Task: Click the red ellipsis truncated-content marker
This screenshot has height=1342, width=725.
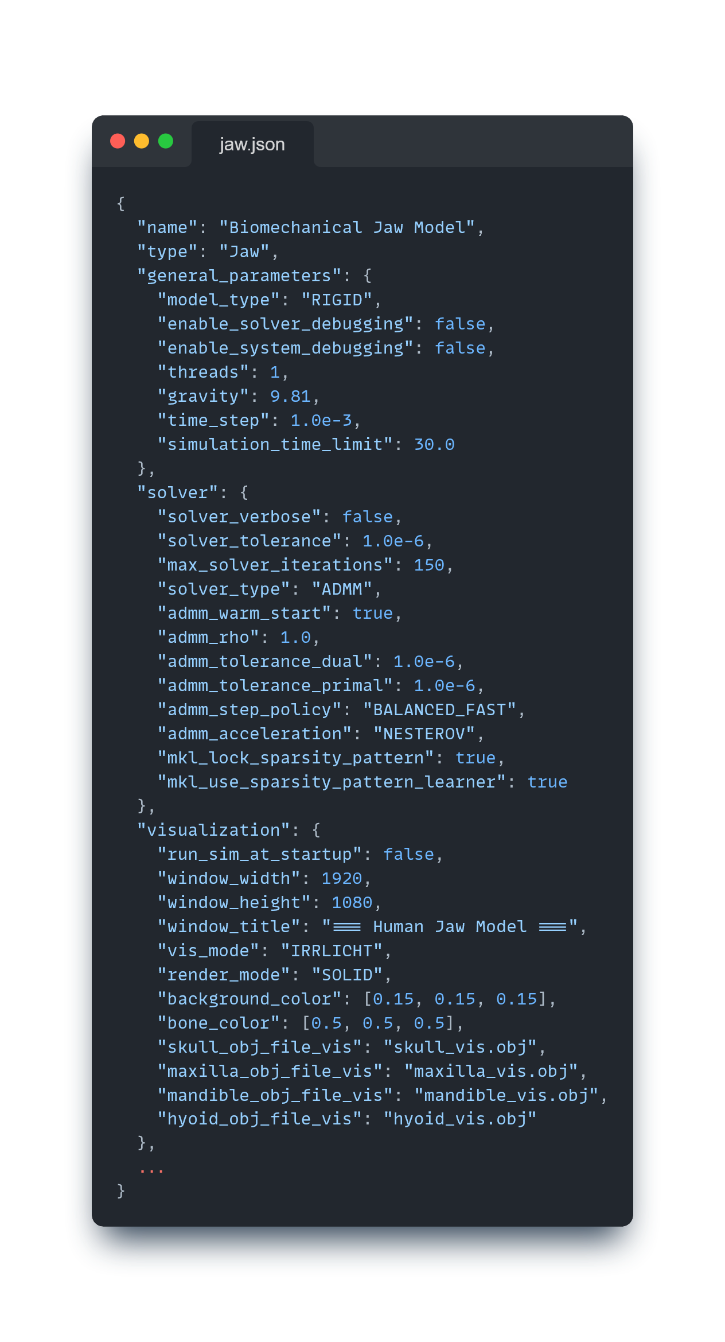Action: pos(151,1168)
